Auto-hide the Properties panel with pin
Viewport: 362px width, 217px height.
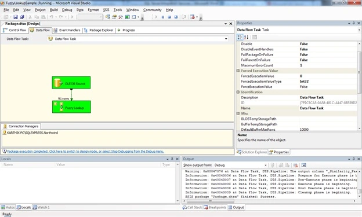pyautogui.click(x=354, y=23)
